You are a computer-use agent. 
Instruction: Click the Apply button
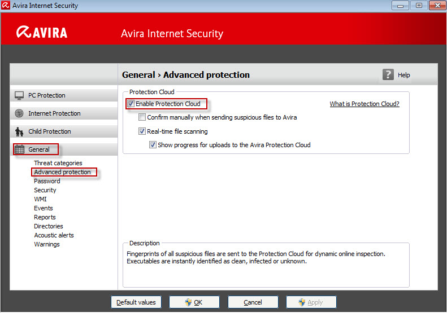point(311,302)
